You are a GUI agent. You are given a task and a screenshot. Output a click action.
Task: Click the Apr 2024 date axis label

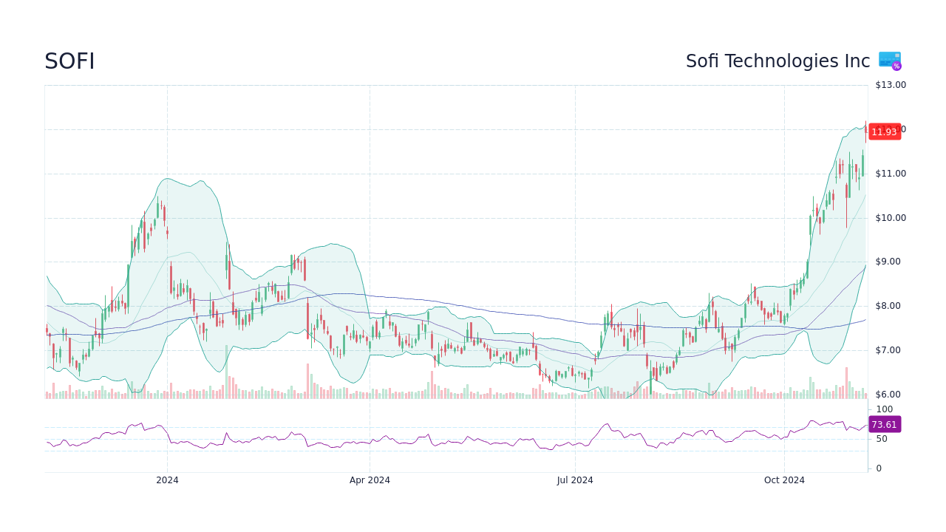[x=370, y=480]
